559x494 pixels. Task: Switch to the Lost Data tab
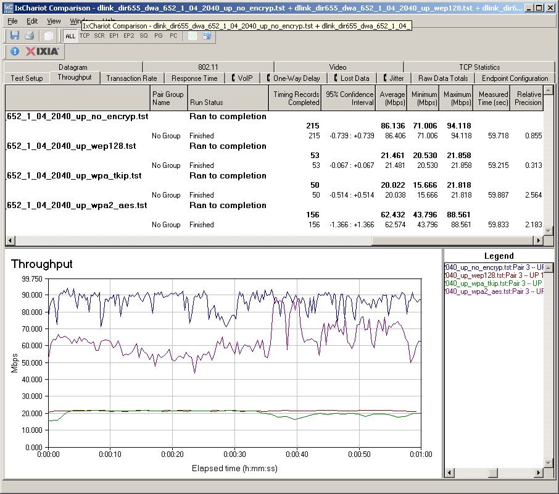(352, 78)
